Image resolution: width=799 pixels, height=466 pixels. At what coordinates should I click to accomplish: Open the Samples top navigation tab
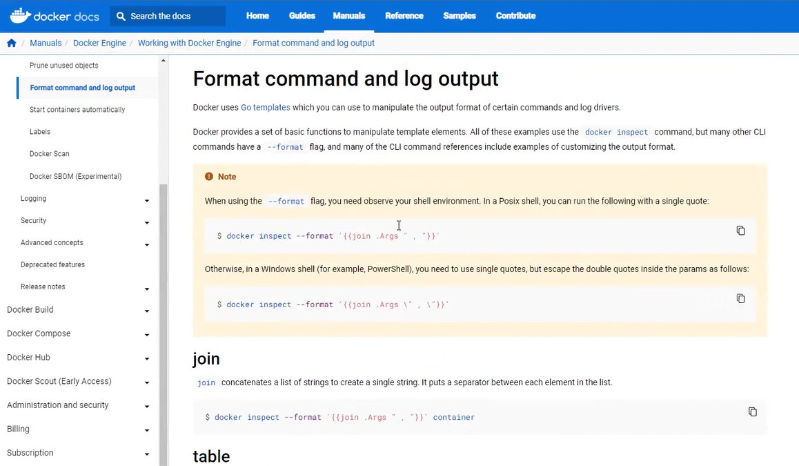(460, 16)
